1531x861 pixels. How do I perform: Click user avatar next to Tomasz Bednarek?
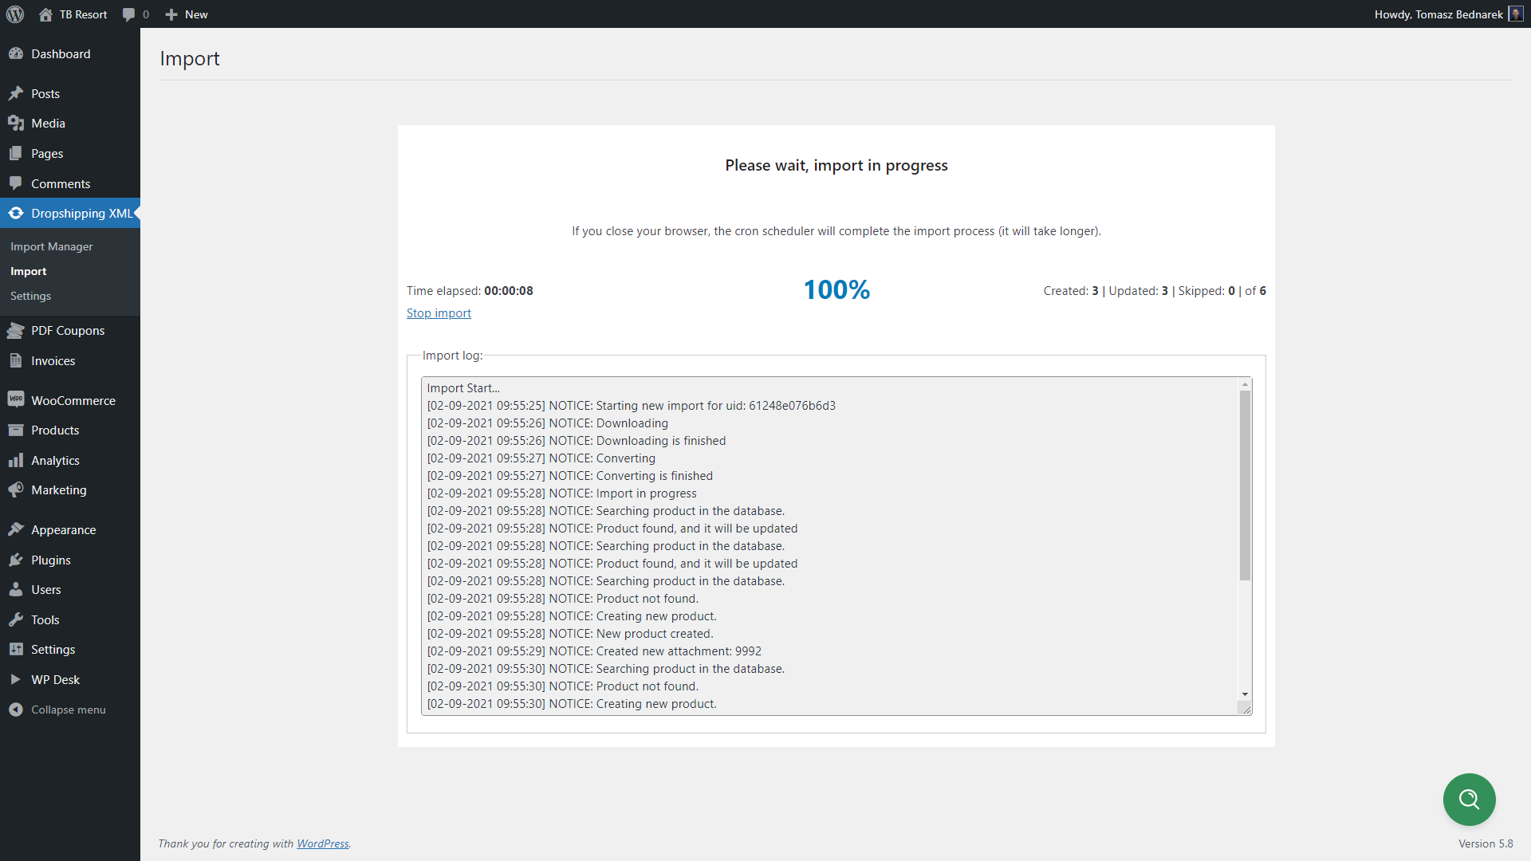[1516, 14]
